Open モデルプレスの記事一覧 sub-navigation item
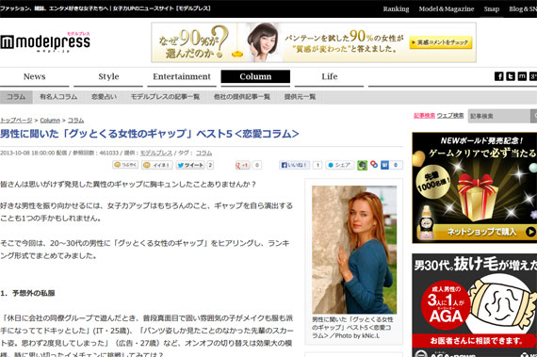 tap(165, 97)
